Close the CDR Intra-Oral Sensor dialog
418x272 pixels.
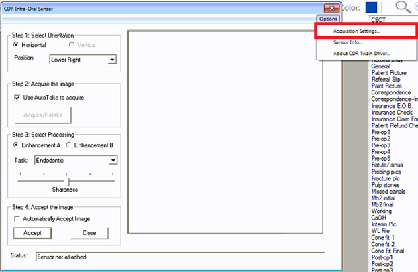tap(331, 7)
